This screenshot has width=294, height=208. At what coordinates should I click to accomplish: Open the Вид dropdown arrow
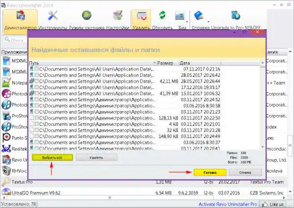click(187, 22)
